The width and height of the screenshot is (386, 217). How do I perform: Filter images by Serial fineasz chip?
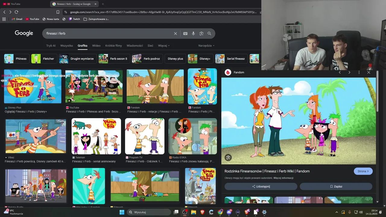[231, 59]
